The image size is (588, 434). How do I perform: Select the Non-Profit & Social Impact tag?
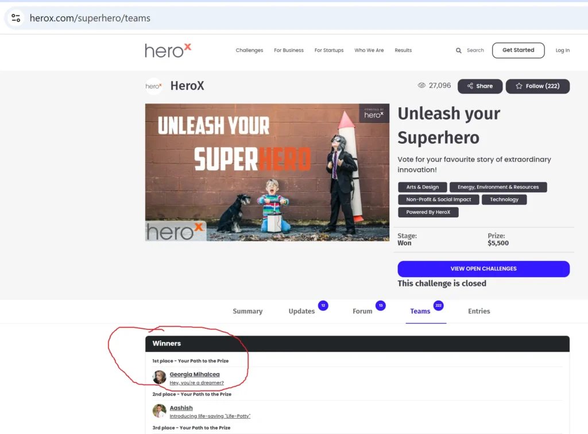438,199
